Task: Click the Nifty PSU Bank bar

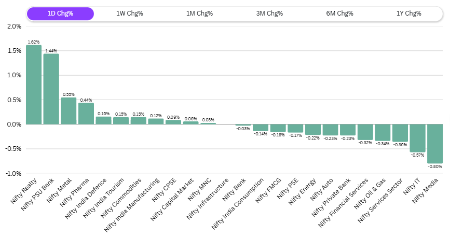Action: click(51, 89)
